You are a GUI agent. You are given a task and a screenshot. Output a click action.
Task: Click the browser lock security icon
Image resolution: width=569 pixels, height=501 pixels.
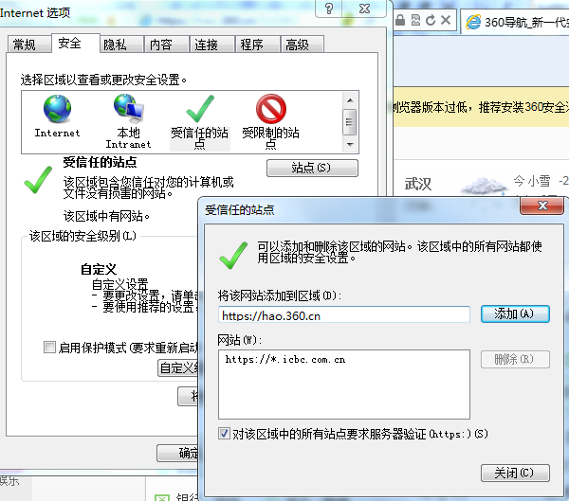400,20
